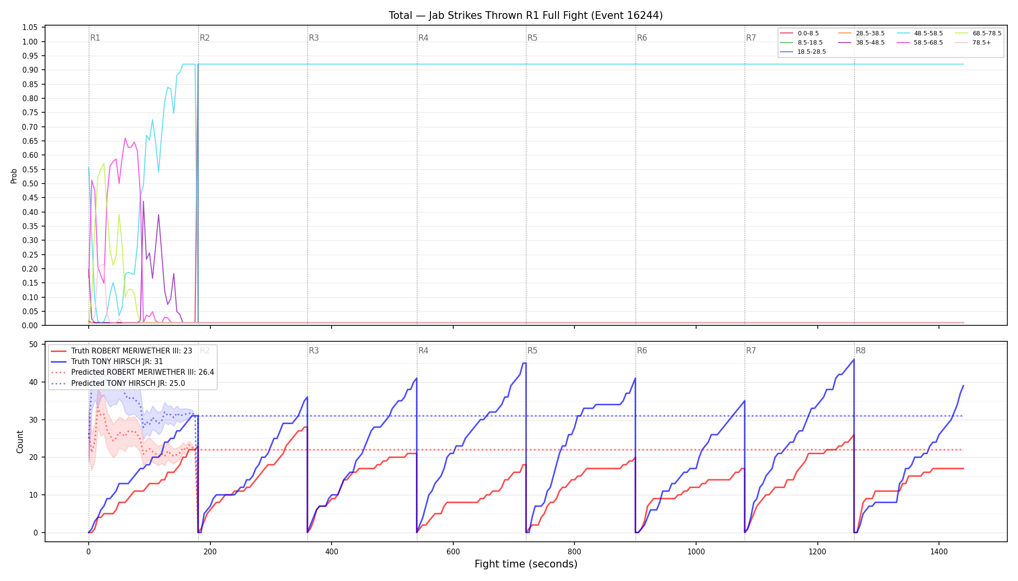Image resolution: width=1018 pixels, height=581 pixels.
Task: Click the Prob y-axis label
Action: [x=14, y=176]
